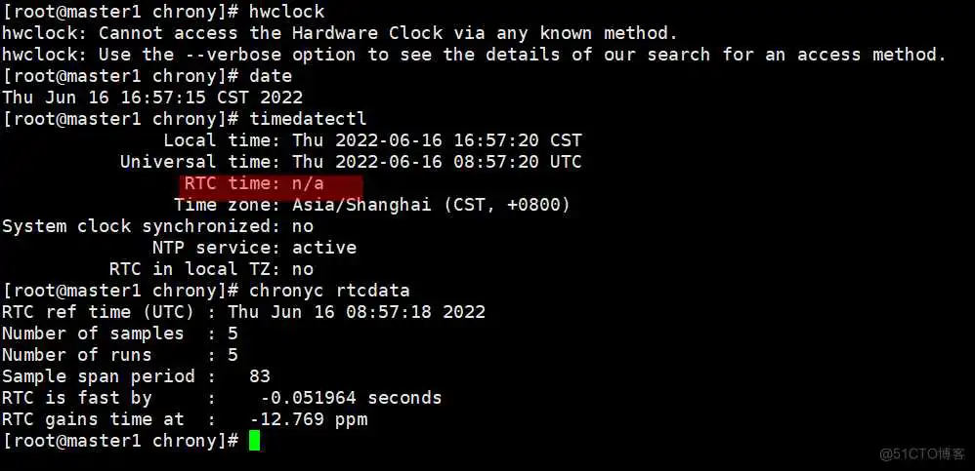Image resolution: width=975 pixels, height=471 pixels.
Task: Click the "RTC in local TZ: no" line
Action: [x=211, y=269]
